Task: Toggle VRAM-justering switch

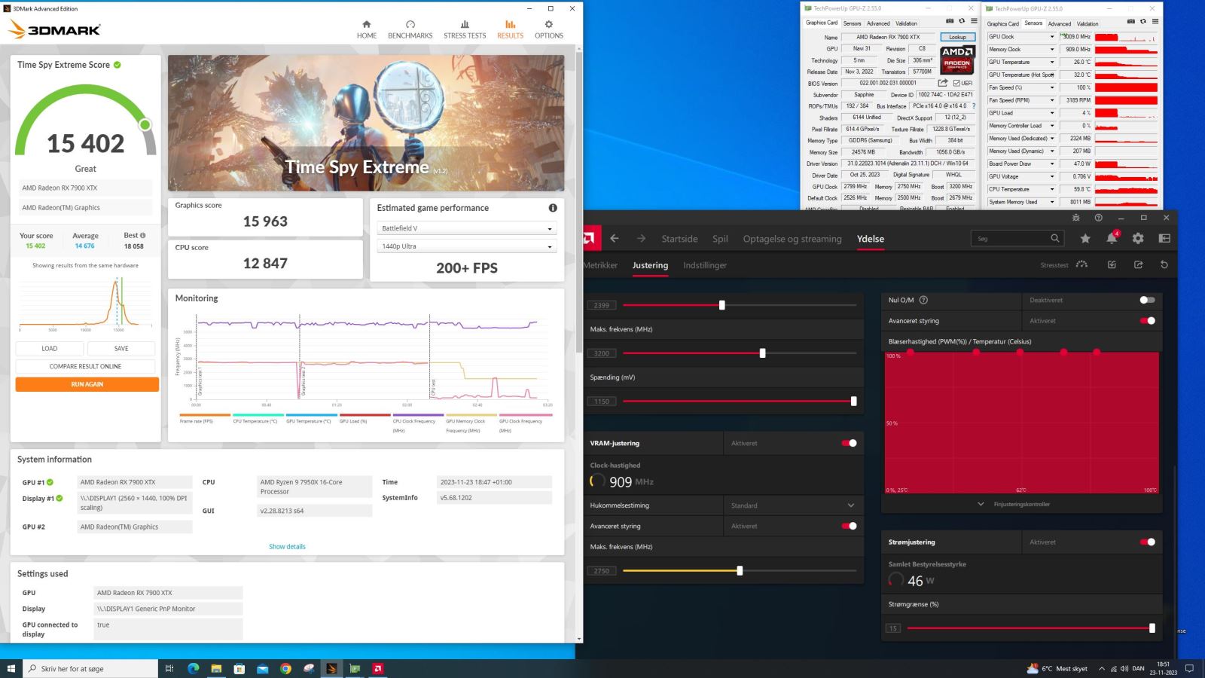Action: (849, 443)
